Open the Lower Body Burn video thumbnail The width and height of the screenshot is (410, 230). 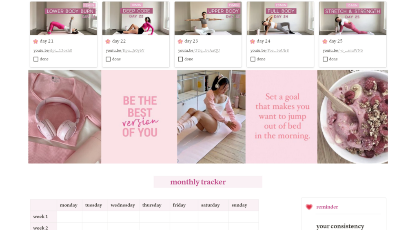[x=64, y=18]
